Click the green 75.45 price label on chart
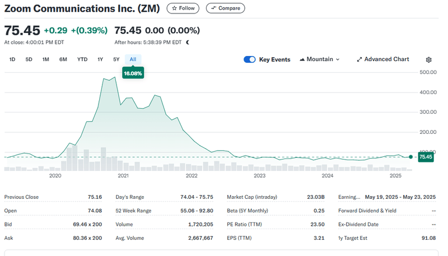Screen dimensions: 448x256 click(x=426, y=157)
